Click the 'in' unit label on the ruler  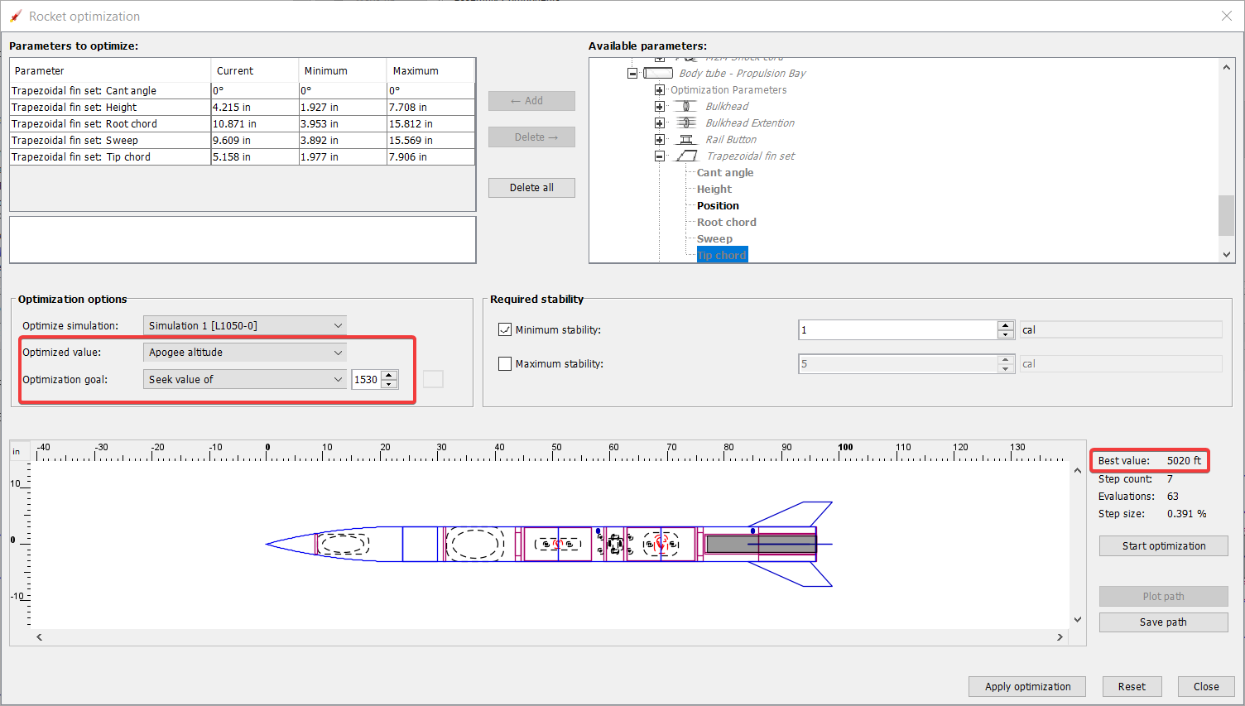click(x=18, y=450)
